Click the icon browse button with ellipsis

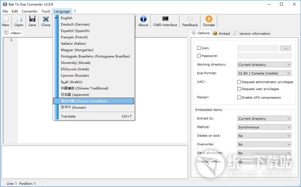click(x=285, y=48)
